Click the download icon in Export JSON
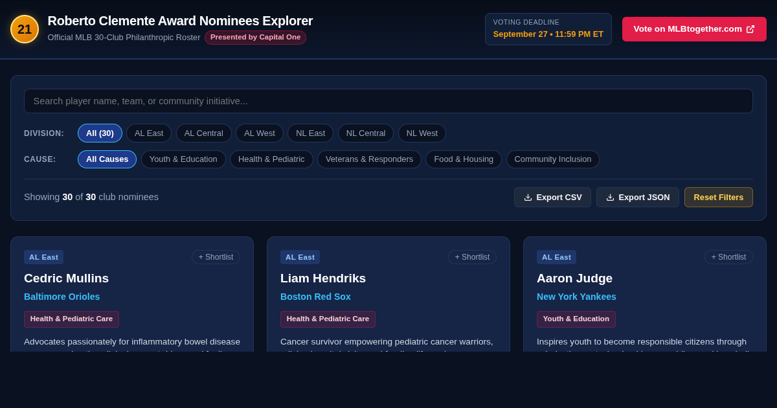The image size is (777, 408). click(610, 198)
